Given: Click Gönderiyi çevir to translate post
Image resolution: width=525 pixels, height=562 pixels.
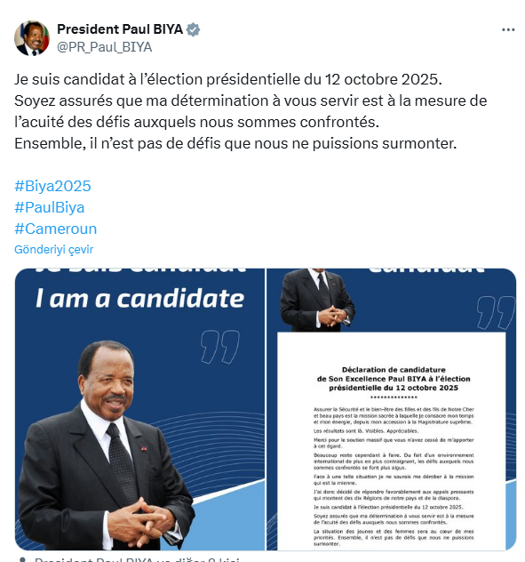Looking at the screenshot, I should click(53, 250).
